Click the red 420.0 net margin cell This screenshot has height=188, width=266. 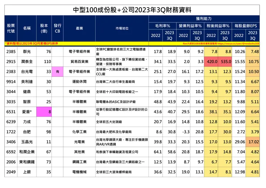[211, 61]
